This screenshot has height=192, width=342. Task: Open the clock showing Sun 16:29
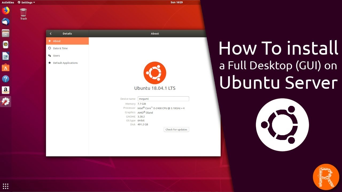(x=177, y=2)
